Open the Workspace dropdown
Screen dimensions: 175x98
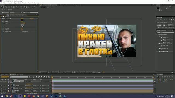[x=16, y=13]
